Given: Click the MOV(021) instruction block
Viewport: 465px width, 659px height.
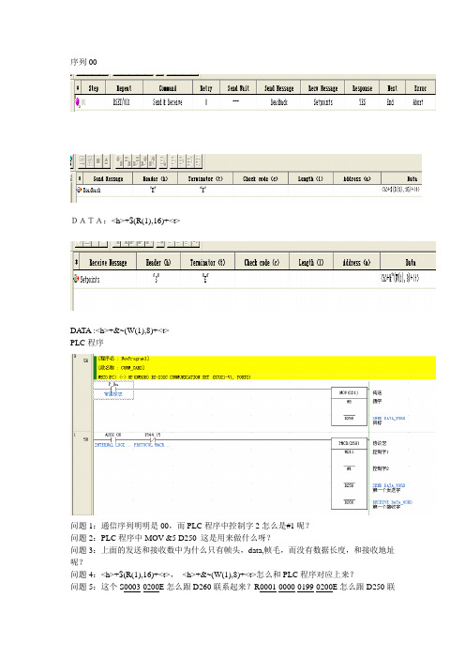Looking at the screenshot, I should (349, 406).
